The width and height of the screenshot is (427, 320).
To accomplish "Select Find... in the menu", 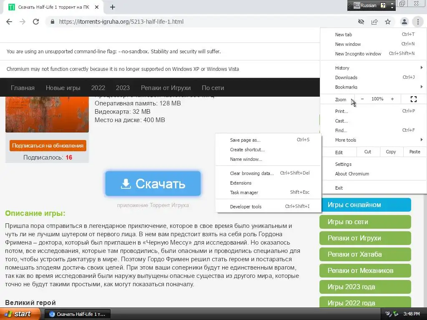I will (373, 130).
